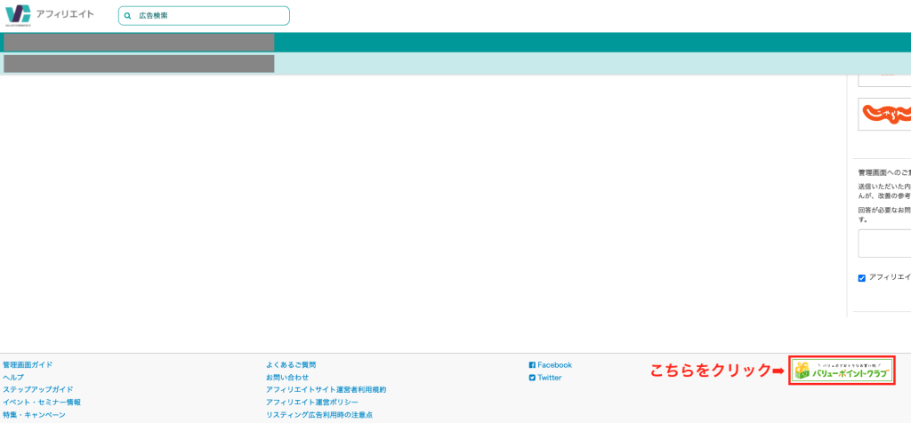The image size is (911, 423).
Task: Click the banner thumbnail above じゃらん
Action: click(x=885, y=80)
